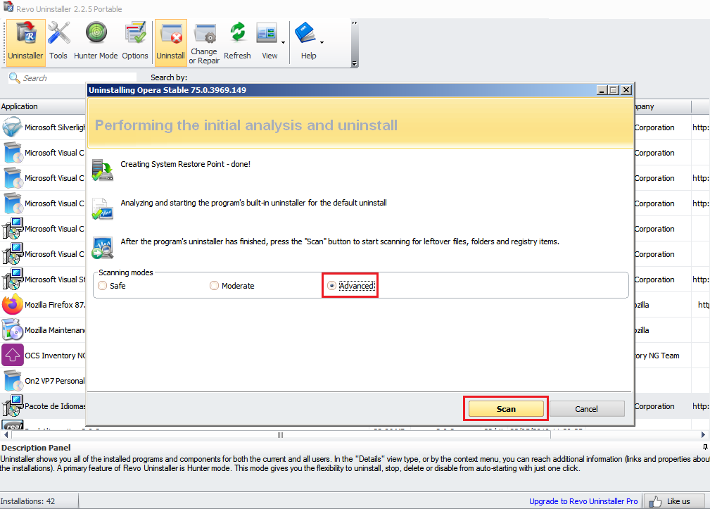Click the horizontal scrollbar below the program list

[280, 434]
